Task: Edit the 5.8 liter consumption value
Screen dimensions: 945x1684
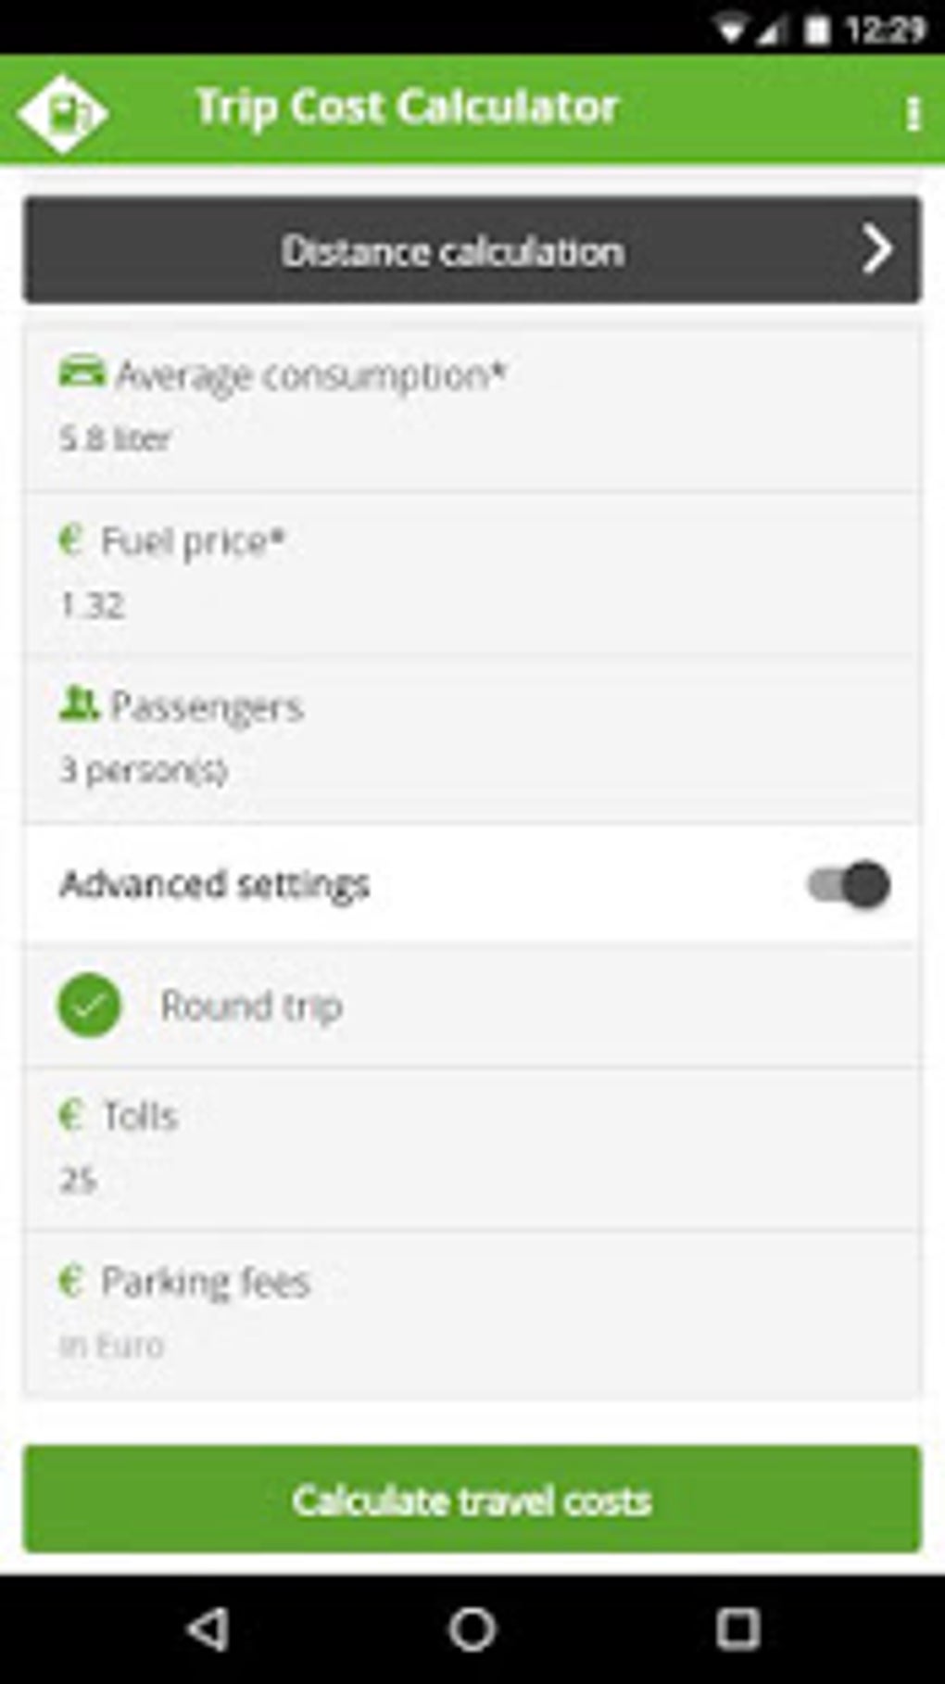Action: click(116, 438)
